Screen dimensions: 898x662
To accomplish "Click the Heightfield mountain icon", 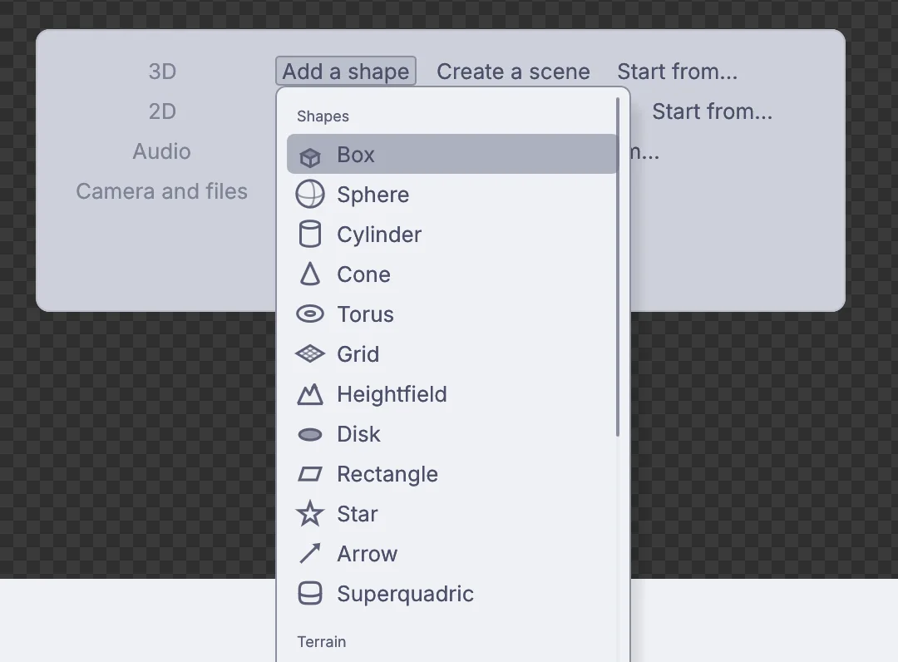I will tap(310, 394).
